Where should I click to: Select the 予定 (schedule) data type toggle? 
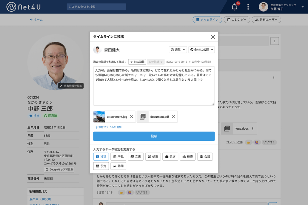[101, 166]
